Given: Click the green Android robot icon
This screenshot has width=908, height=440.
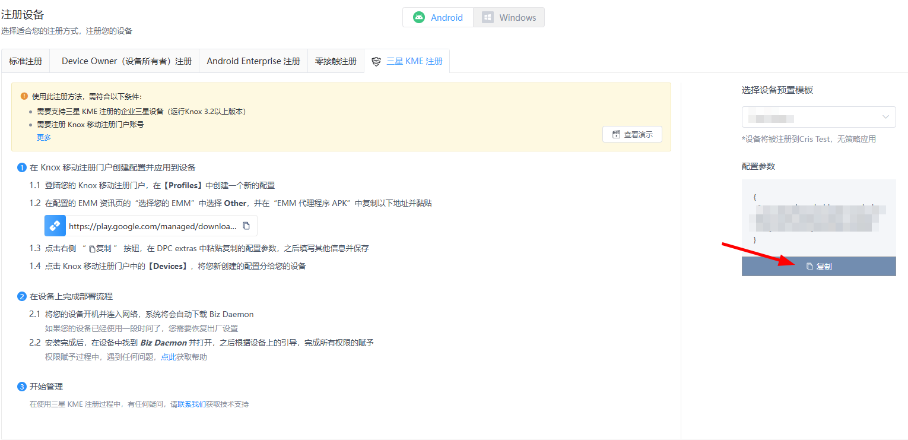Looking at the screenshot, I should click(419, 17).
